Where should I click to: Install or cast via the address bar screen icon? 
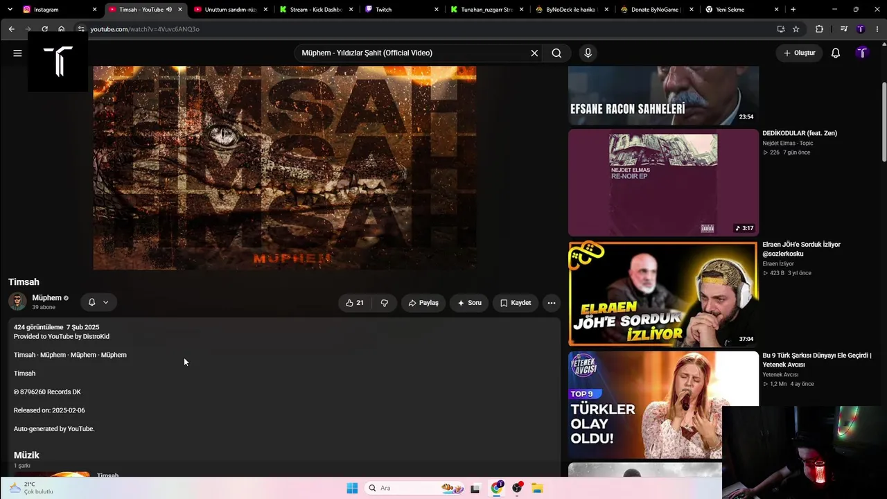coord(781,29)
